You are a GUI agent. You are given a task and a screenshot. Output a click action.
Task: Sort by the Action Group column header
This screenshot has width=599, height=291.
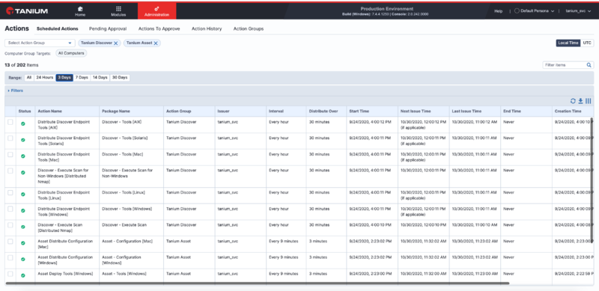tap(178, 111)
